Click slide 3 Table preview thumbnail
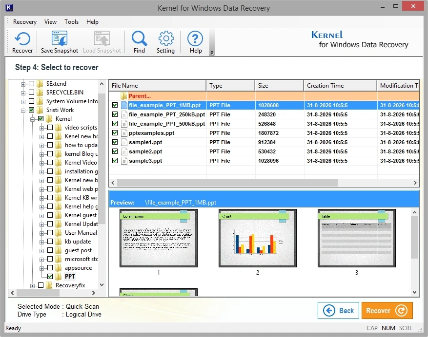 [x=356, y=238]
